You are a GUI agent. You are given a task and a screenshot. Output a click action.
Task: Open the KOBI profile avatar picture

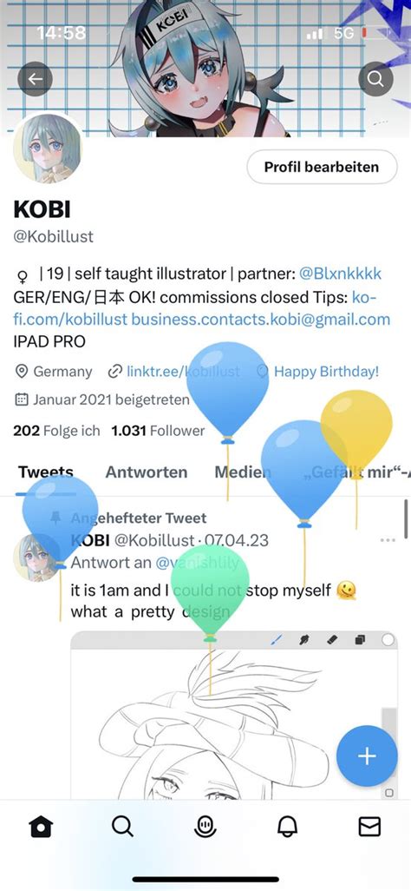(x=47, y=148)
